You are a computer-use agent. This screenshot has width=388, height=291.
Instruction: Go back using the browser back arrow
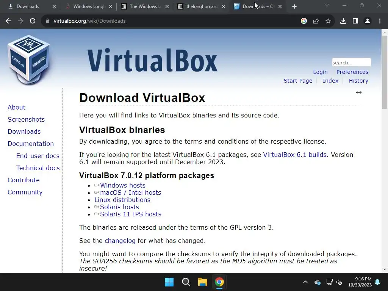pos(8,21)
